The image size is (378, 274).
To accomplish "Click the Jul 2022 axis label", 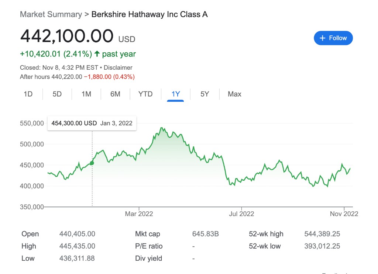I will tap(241, 214).
